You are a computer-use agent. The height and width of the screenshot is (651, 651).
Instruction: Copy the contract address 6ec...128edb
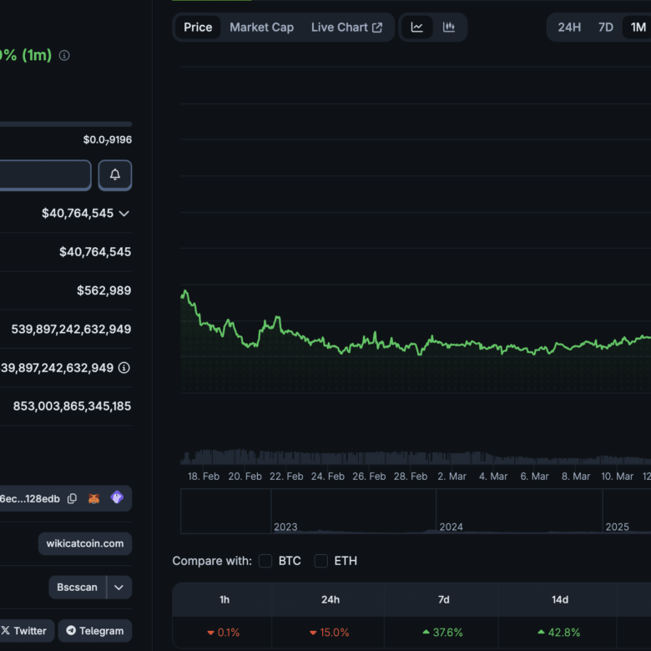pyautogui.click(x=73, y=498)
